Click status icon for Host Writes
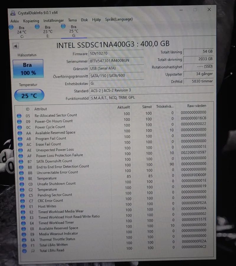Image resolution: width=236 pixels, height=266 pixels. (x=23, y=207)
